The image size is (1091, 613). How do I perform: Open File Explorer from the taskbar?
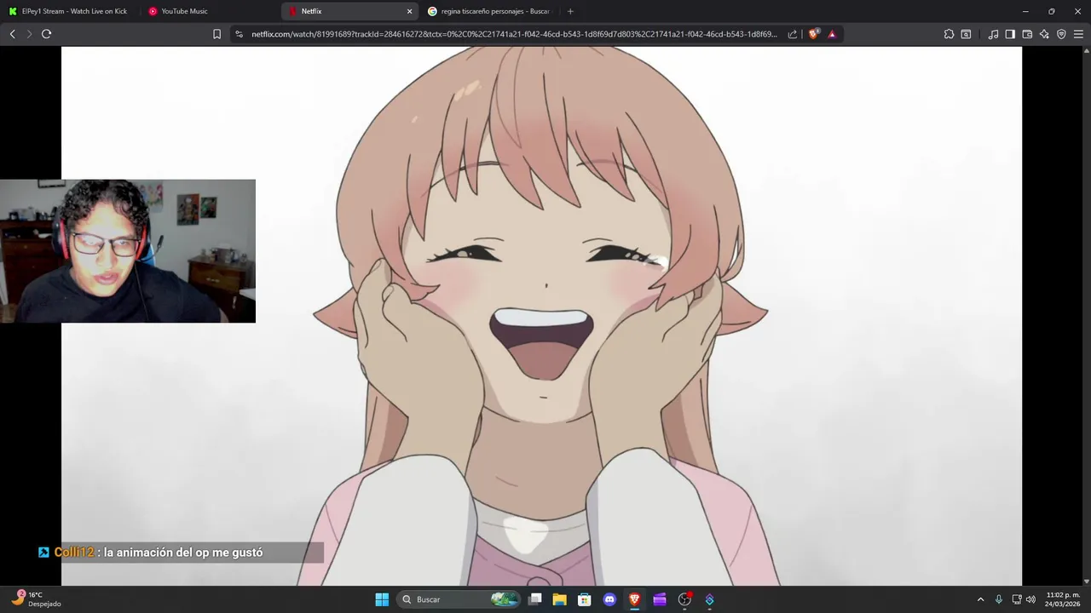tap(559, 599)
